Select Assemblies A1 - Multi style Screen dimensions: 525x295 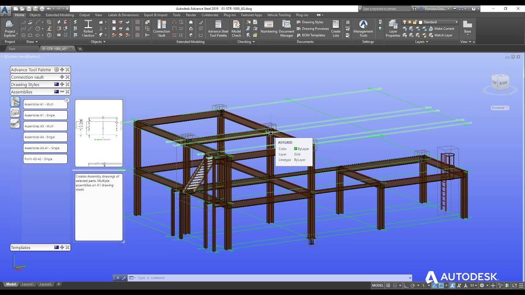point(45,104)
